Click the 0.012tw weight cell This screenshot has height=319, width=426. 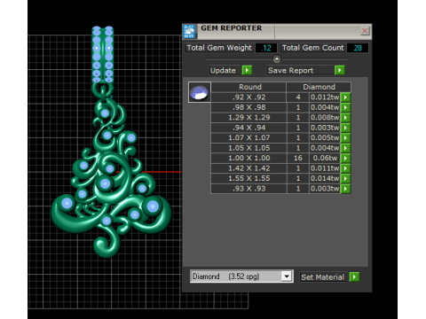[x=325, y=97]
